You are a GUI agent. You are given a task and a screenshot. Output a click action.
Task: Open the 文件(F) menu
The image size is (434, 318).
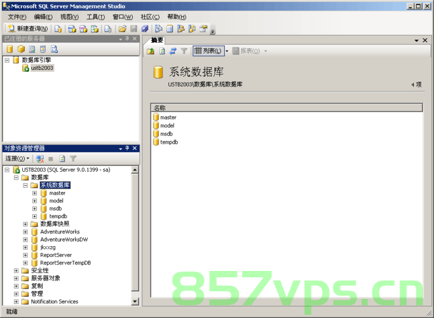click(x=17, y=17)
